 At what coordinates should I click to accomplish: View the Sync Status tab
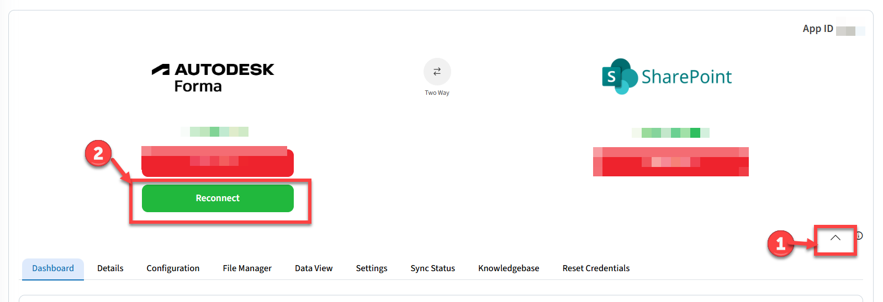coord(432,268)
